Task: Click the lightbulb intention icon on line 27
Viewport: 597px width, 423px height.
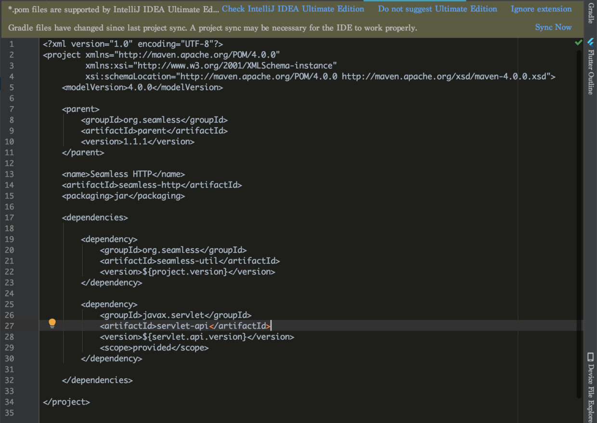Action: tap(52, 323)
